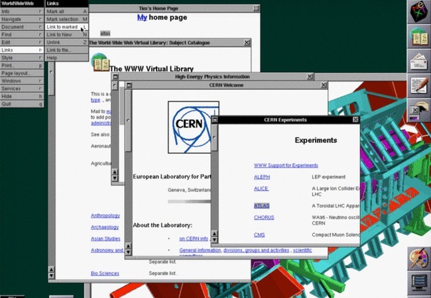
Task: Click scroll-down arrow in the CERN Welcome window
Action: (x=128, y=252)
